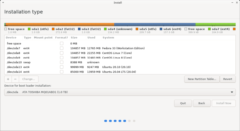Click the unknown used value for swap
This screenshot has width=240, height=131.
tap(93, 62)
